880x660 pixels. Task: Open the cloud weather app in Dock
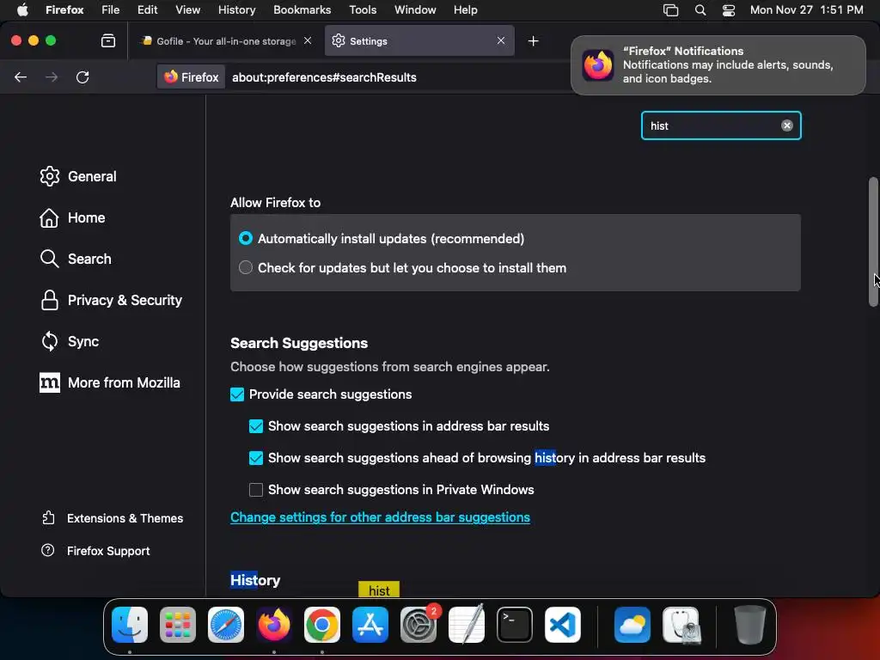pyautogui.click(x=632, y=625)
